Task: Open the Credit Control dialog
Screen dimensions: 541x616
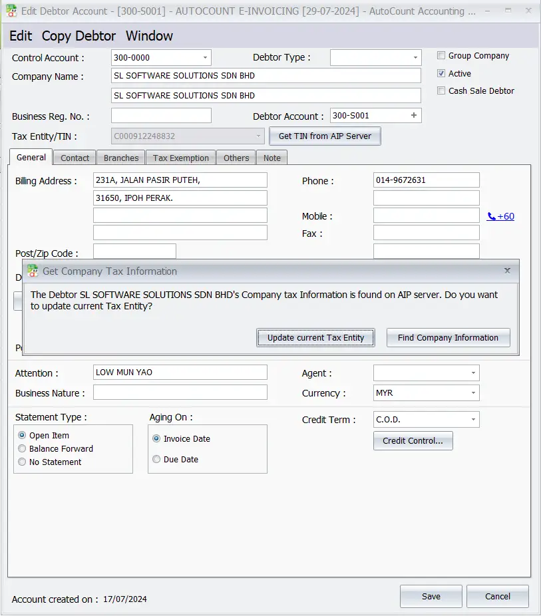Action: pos(413,440)
